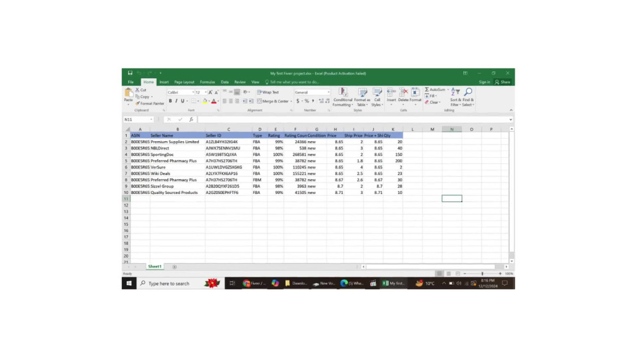The height and width of the screenshot is (358, 637).
Task: Click the New Sheet plus button
Action: click(x=175, y=267)
